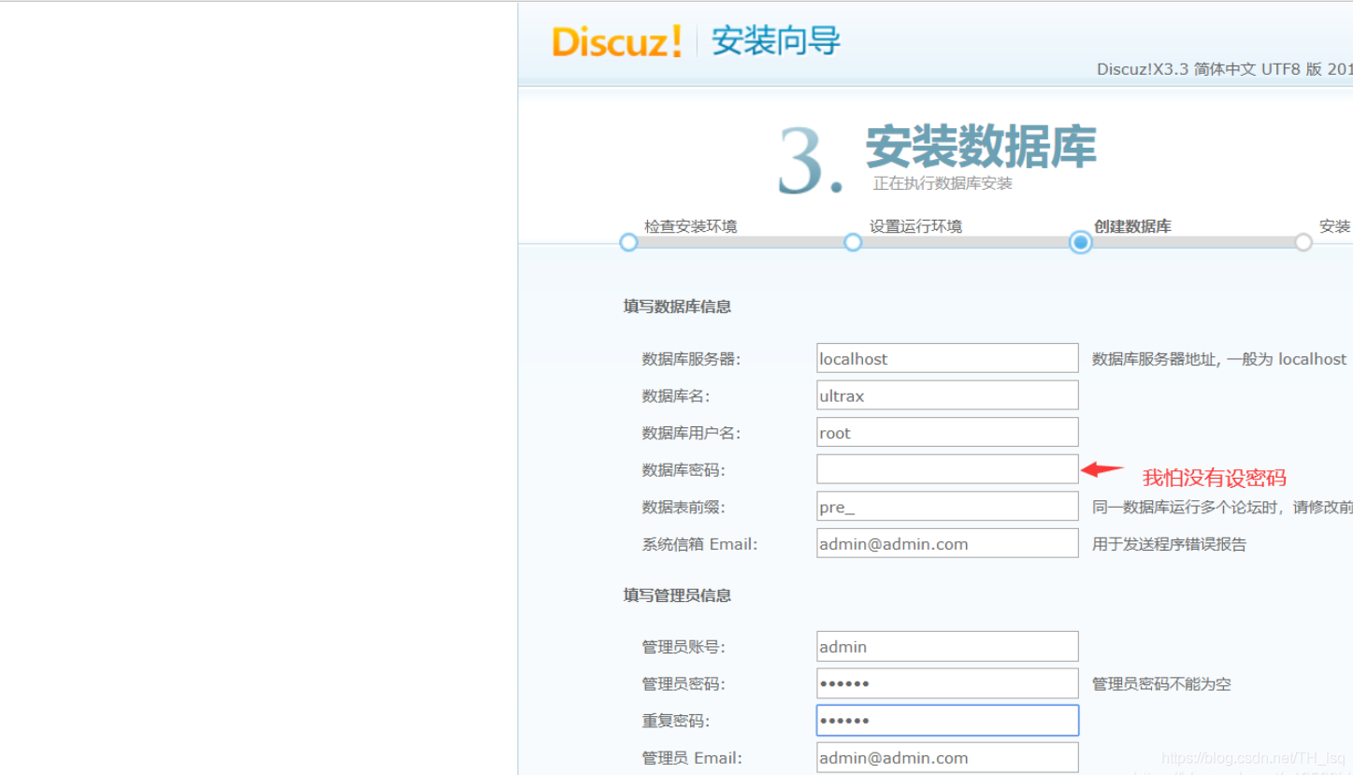The image size is (1353, 775).
Task: Click the 检查安装环境 step label
Action: tap(690, 226)
